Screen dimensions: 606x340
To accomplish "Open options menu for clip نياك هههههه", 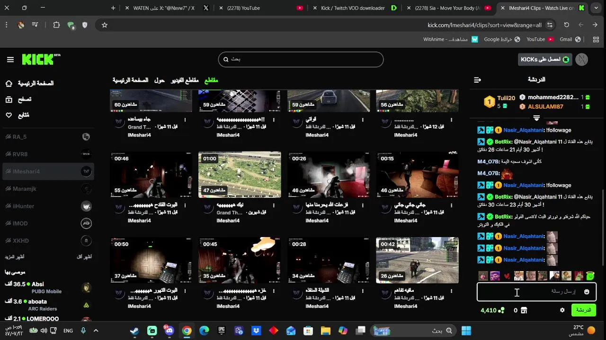I will click(274, 205).
